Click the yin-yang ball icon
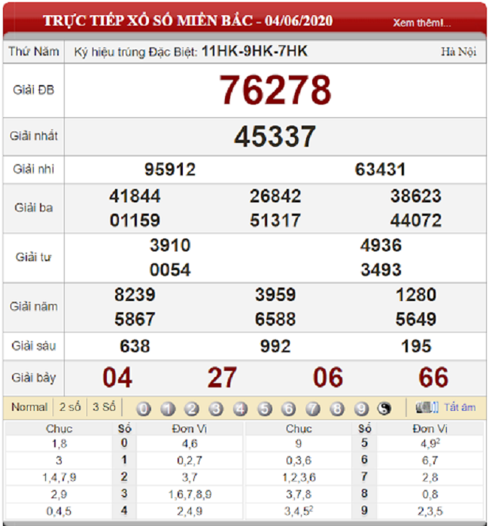This screenshot has height=526, width=489. tap(384, 408)
